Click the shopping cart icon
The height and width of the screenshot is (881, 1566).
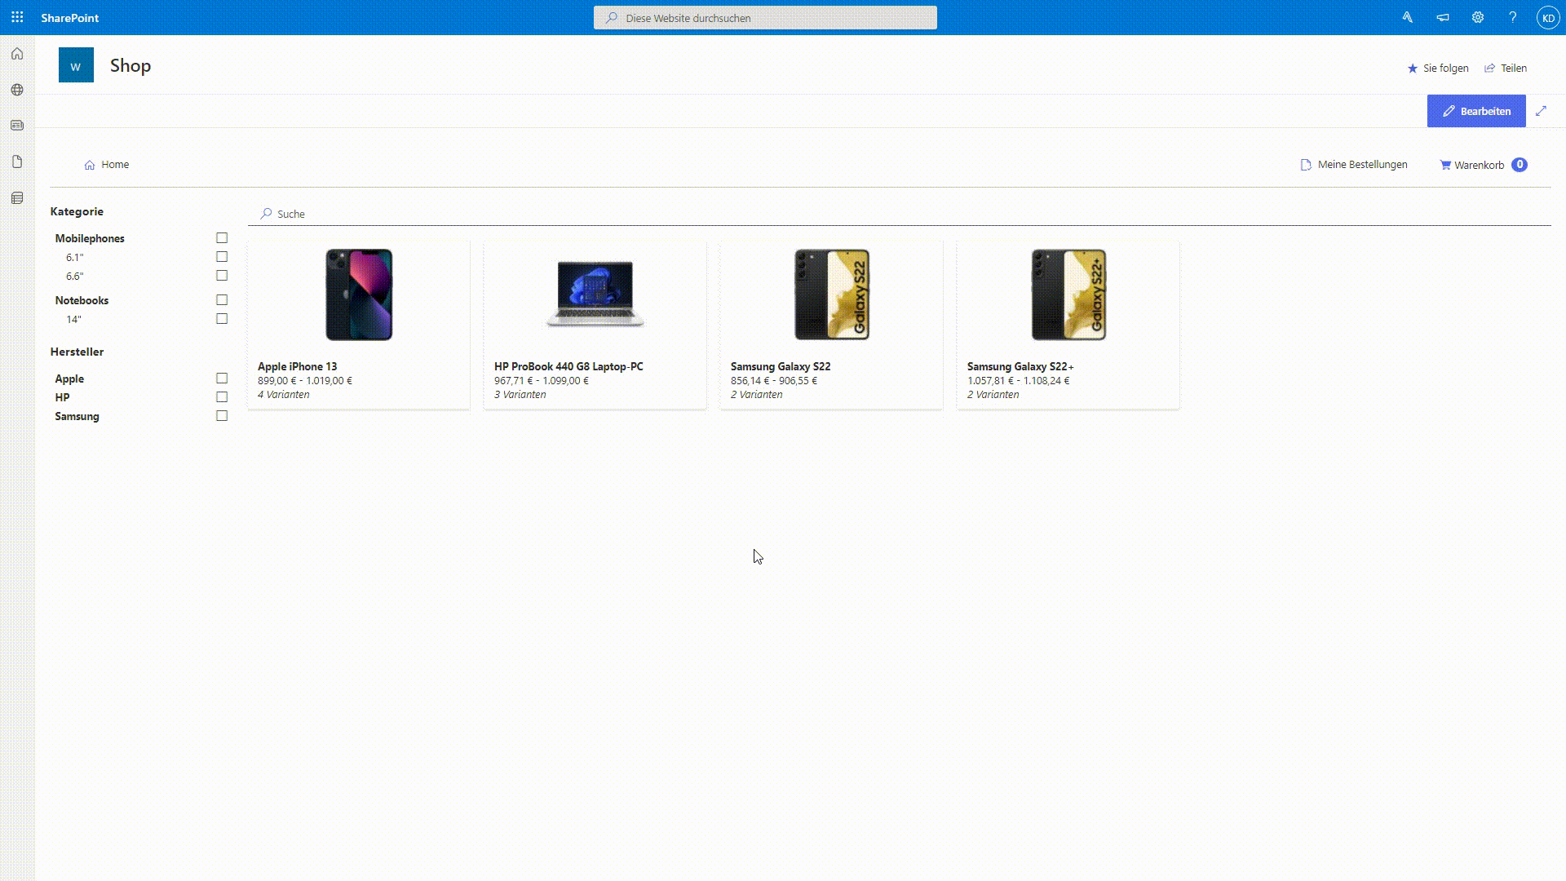[x=1445, y=165]
